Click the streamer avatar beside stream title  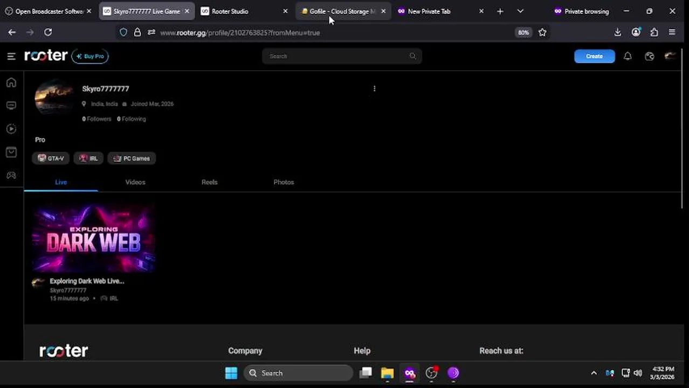pos(38,283)
